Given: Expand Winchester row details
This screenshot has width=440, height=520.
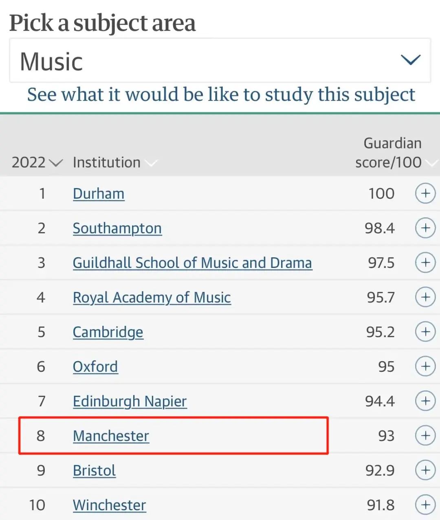Looking at the screenshot, I should [x=425, y=505].
